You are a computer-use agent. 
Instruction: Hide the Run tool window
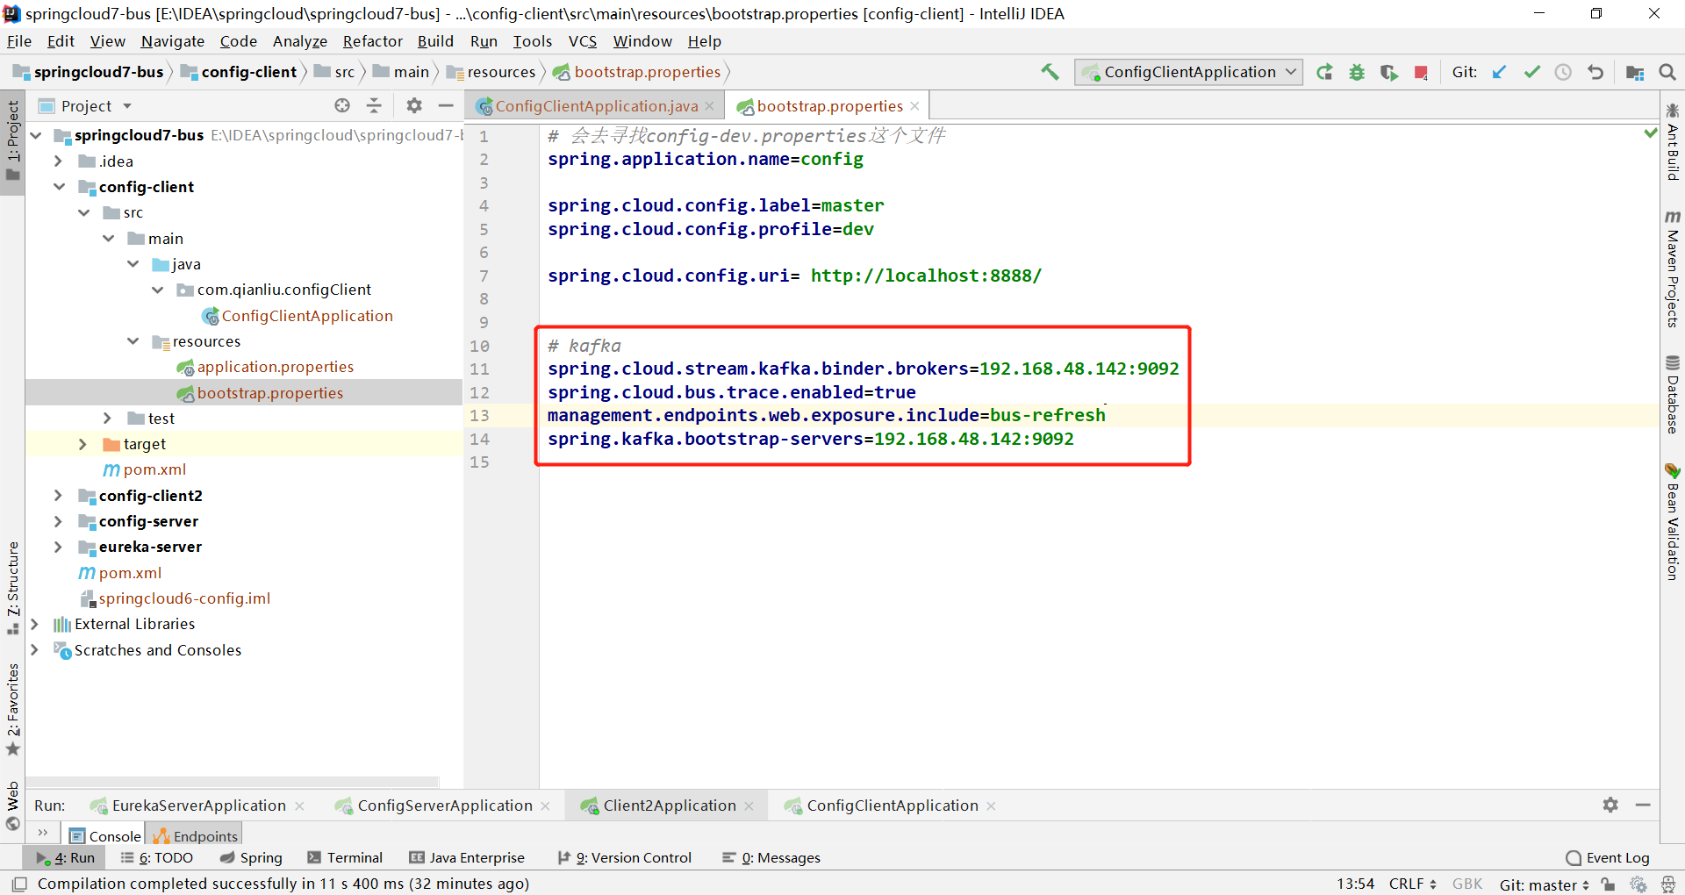[1643, 805]
